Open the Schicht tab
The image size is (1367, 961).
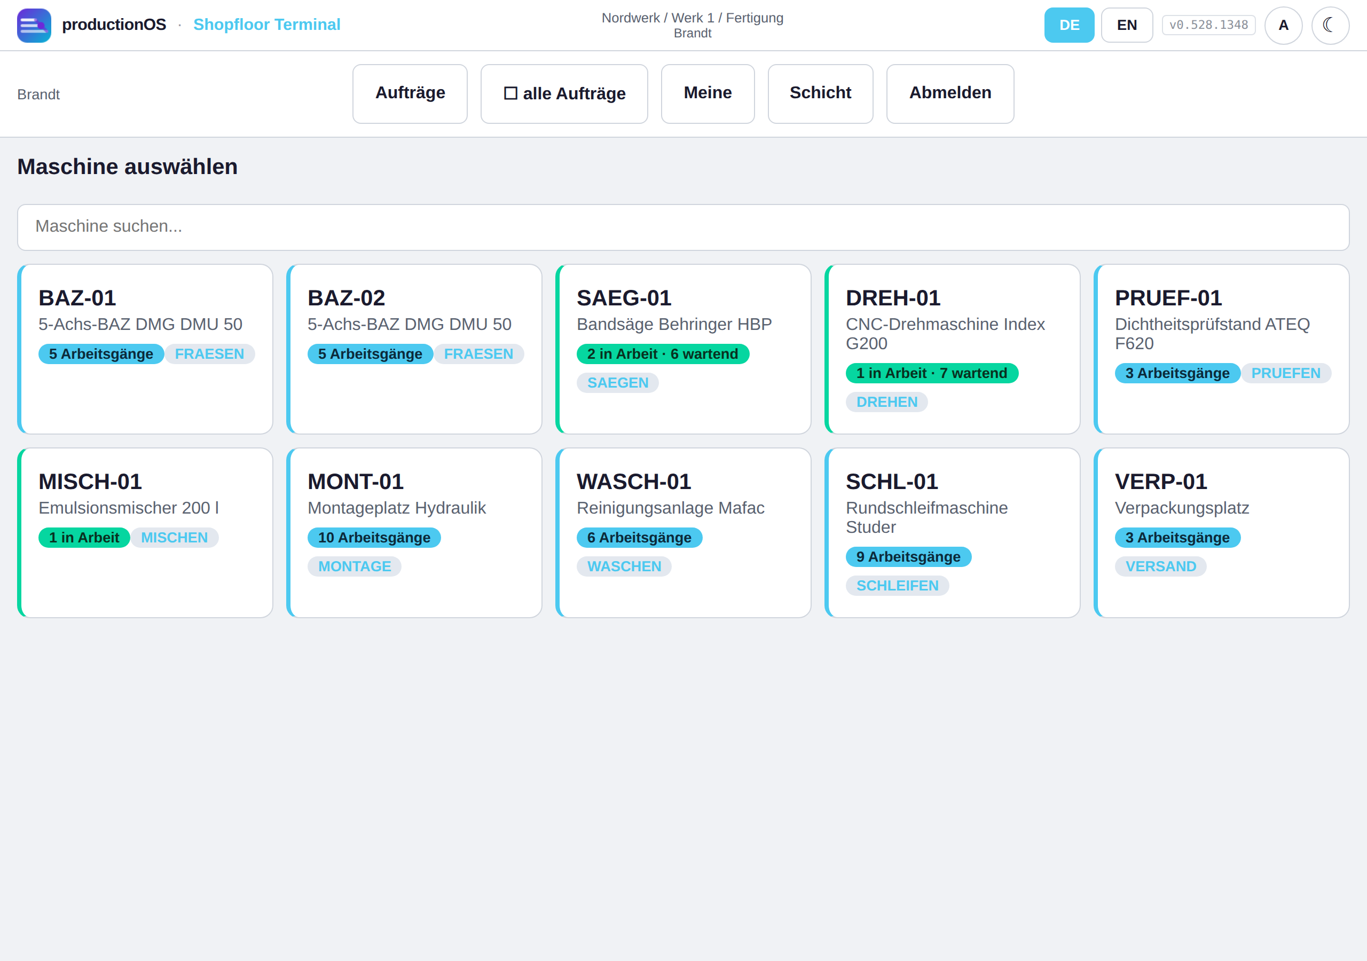(820, 93)
